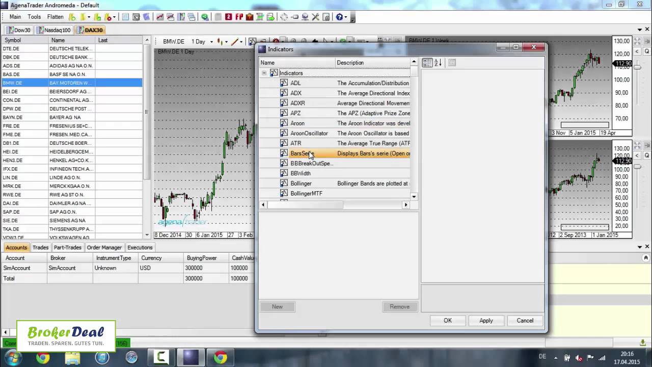Open the chart timeframe dropdown next to 1 Day
Image resolution: width=652 pixels, height=367 pixels.
tap(211, 42)
